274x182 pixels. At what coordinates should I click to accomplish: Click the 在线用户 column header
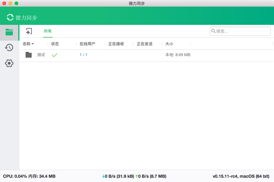[x=87, y=44]
